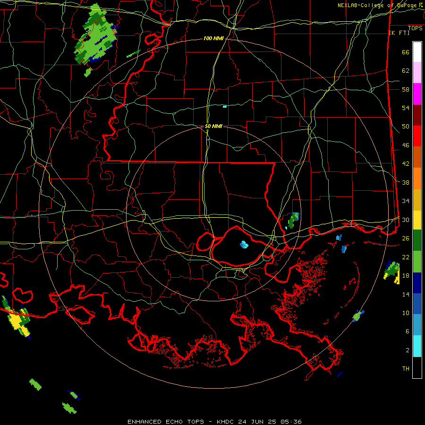Click the light green legend swatch
This screenshot has width=425, height=425.
coord(417,262)
